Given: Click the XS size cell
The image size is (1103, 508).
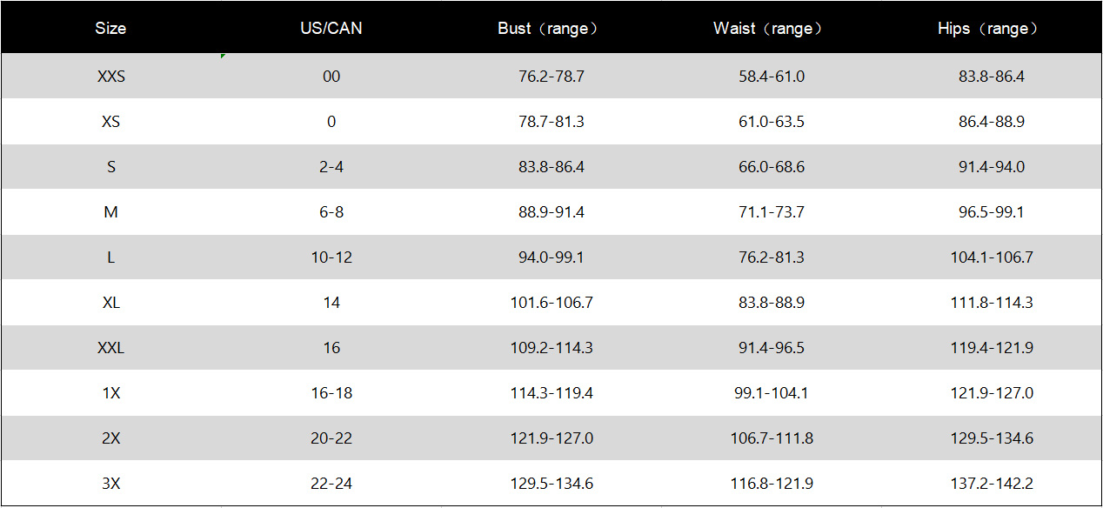Looking at the screenshot, I should pyautogui.click(x=110, y=122).
